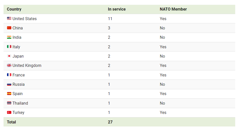
Task: Click the Spain flag icon
Action: coord(9,94)
